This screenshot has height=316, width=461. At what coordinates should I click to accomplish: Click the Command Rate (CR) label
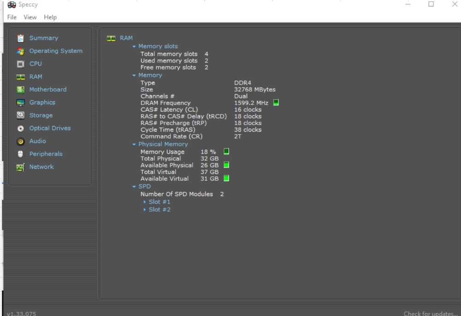click(171, 137)
